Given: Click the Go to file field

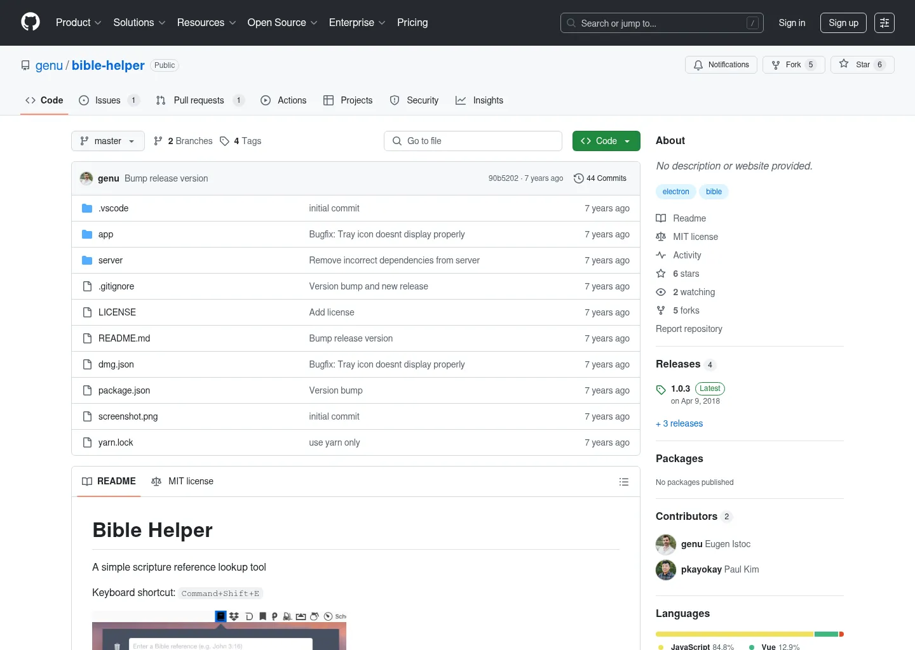Looking at the screenshot, I should tap(473, 141).
